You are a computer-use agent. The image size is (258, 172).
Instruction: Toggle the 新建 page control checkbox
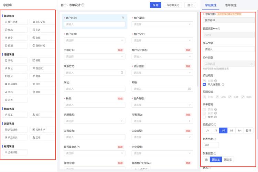click(x=230, y=97)
